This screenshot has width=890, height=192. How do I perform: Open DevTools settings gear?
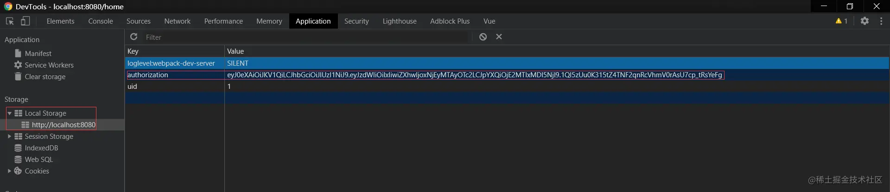[865, 21]
